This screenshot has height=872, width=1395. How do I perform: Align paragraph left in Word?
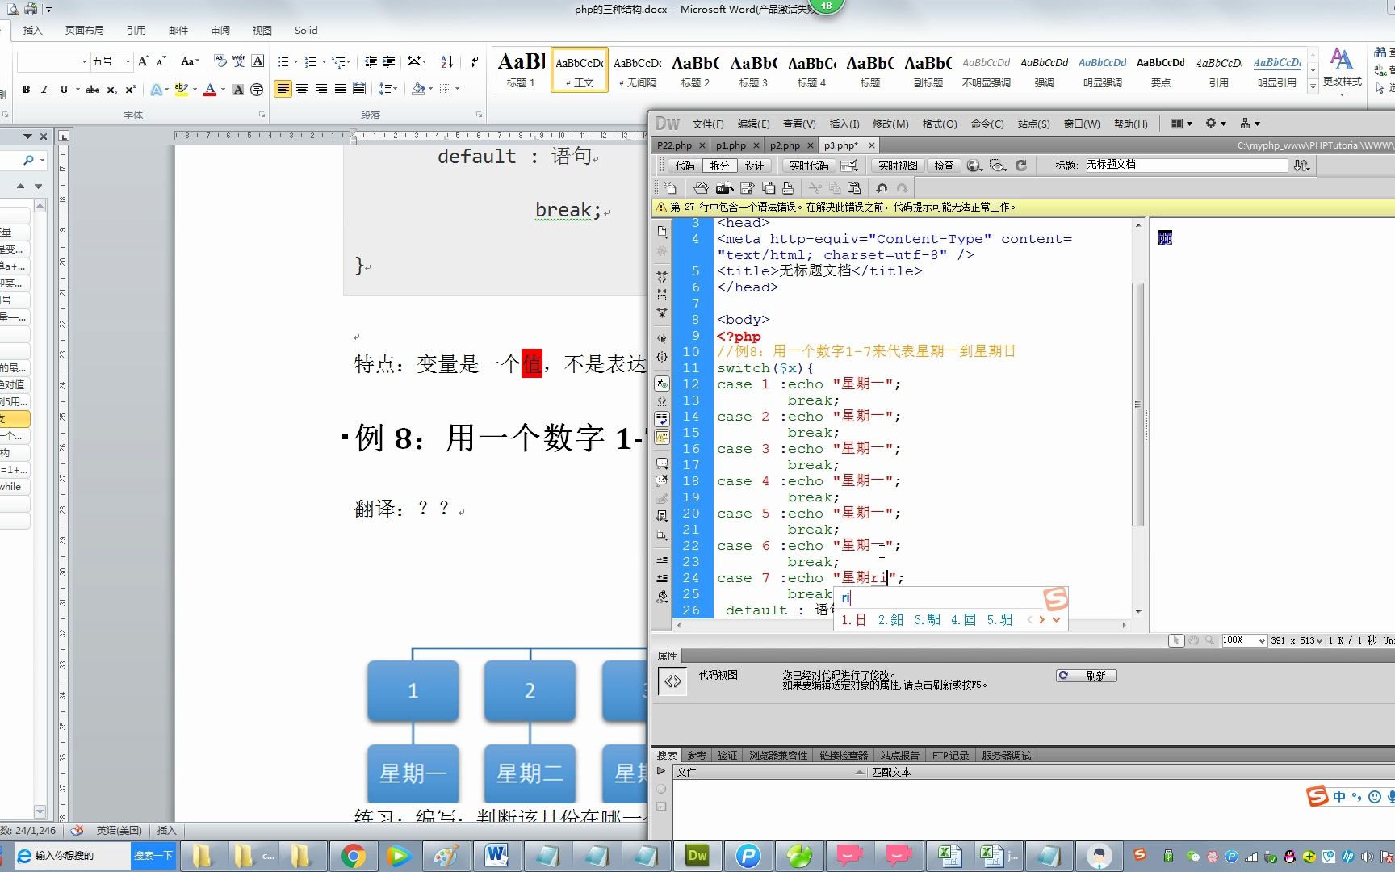283,89
